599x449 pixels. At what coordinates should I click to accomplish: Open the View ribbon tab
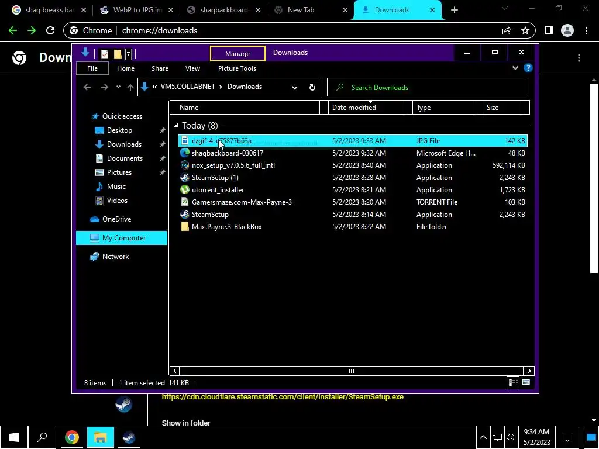click(x=192, y=68)
